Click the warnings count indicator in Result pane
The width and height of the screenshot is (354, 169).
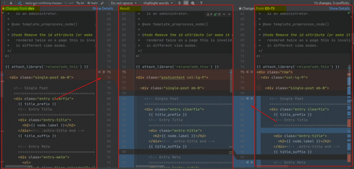tap(209, 14)
